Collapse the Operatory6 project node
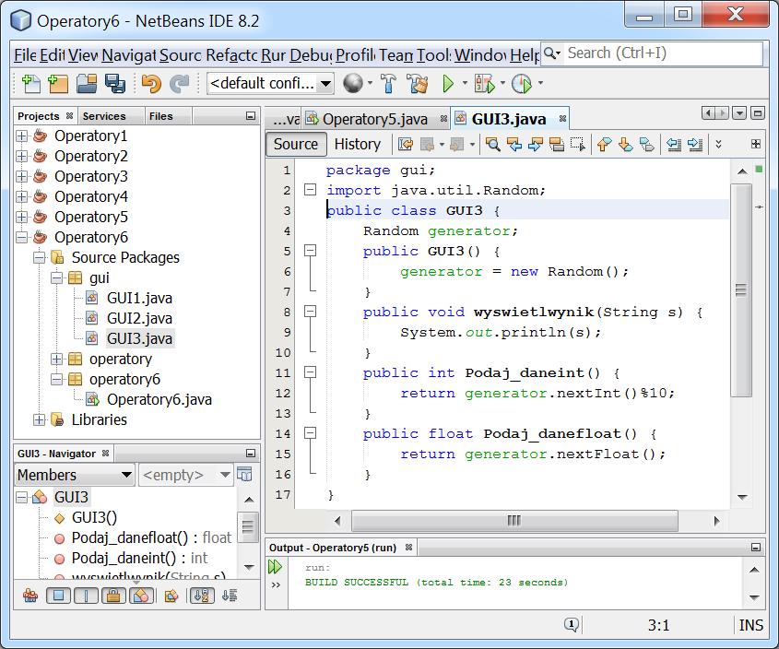779x649 pixels. [21, 238]
